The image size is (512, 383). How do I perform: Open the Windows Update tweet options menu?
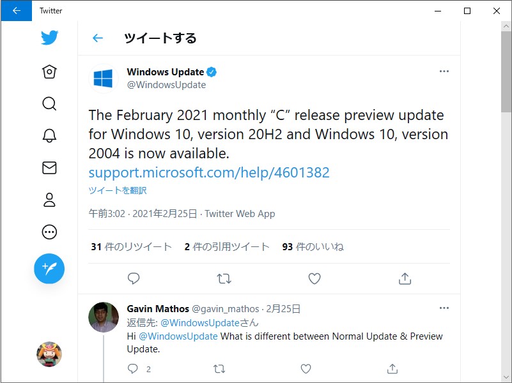pyautogui.click(x=444, y=71)
